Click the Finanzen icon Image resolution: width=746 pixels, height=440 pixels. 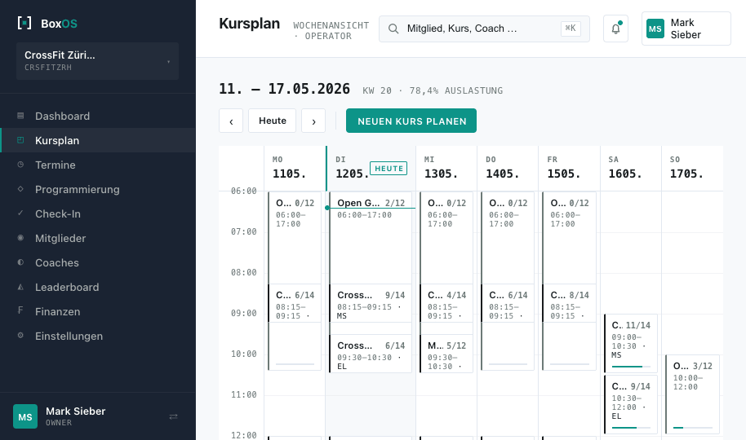pyautogui.click(x=20, y=310)
